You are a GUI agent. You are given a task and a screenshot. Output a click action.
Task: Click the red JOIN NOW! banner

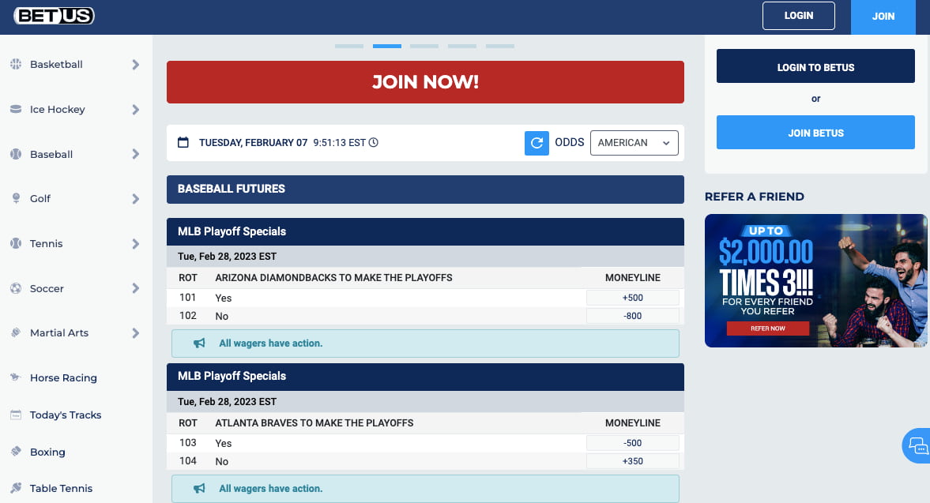coord(425,82)
